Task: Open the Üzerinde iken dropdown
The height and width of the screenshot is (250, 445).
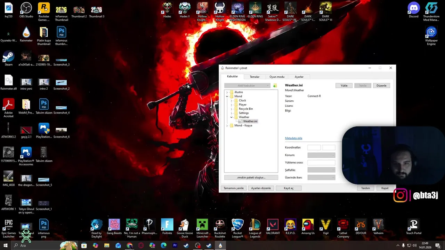Action: click(x=321, y=177)
